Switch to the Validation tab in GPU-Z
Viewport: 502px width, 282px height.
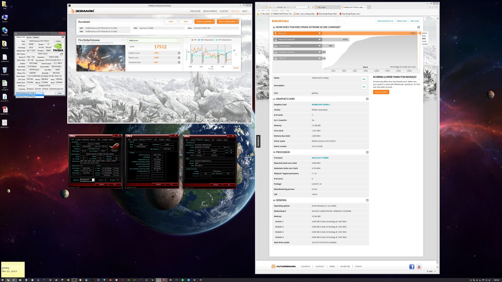36,37
